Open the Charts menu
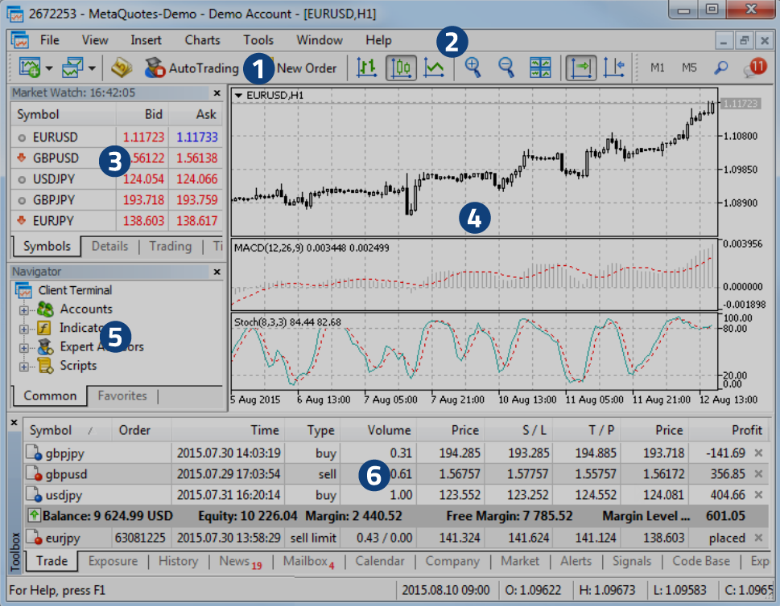This screenshot has height=606, width=780. 203,40
